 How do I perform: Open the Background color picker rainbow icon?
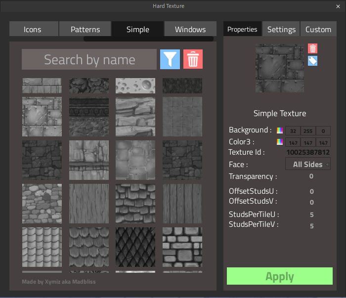(x=280, y=130)
